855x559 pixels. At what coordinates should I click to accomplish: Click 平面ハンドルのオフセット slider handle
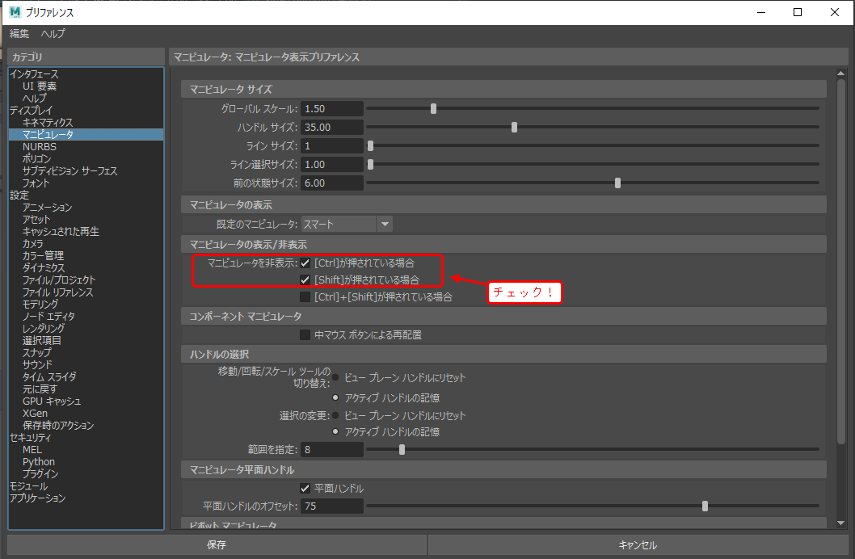tap(705, 506)
